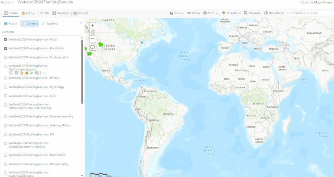
Task: Select the SpeciesInventory layer name
Action: (41, 116)
